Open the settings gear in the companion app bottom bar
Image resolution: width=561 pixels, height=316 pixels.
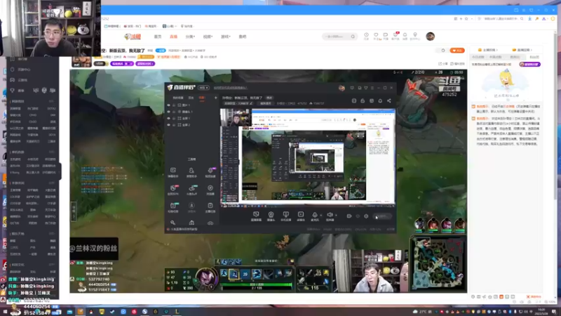pos(366,216)
